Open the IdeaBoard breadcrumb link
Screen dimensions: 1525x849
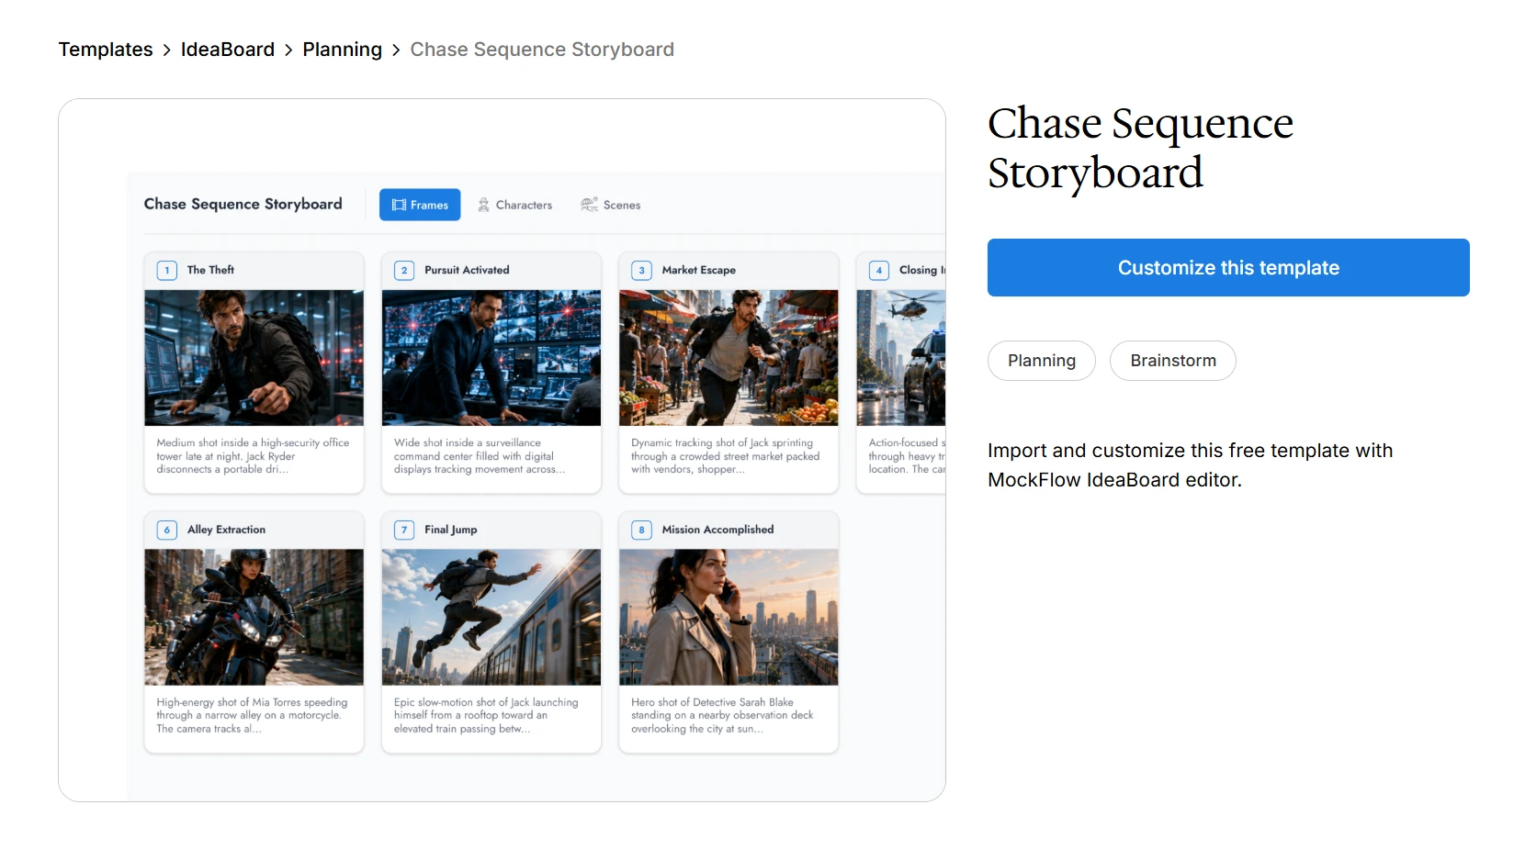click(x=228, y=50)
